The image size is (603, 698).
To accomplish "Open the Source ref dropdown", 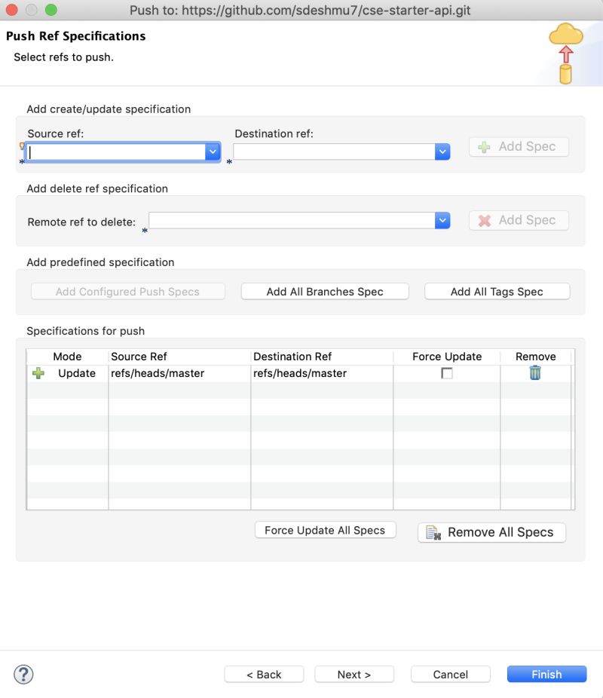I will tap(211, 152).
